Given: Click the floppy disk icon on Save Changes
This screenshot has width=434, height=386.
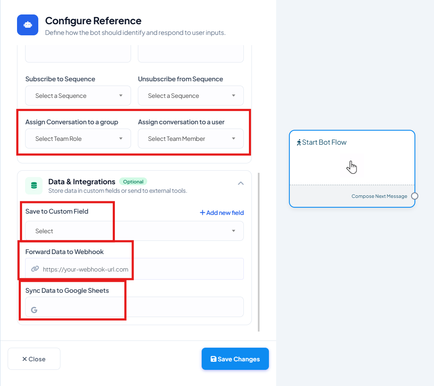Looking at the screenshot, I should coord(214,359).
